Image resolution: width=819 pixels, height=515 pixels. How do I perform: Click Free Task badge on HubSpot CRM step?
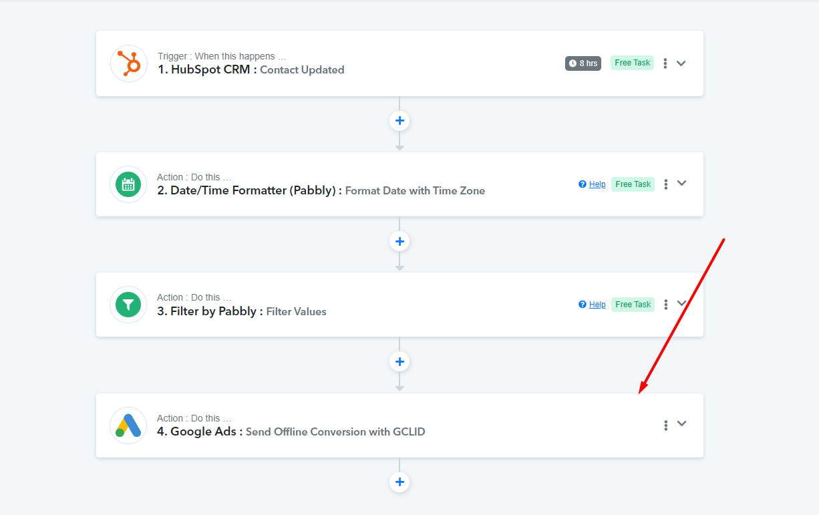(633, 63)
